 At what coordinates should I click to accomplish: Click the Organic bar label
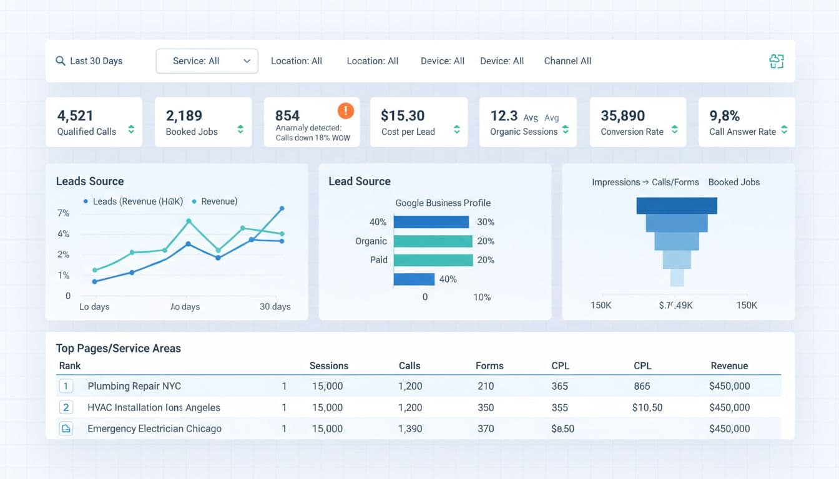tap(371, 241)
